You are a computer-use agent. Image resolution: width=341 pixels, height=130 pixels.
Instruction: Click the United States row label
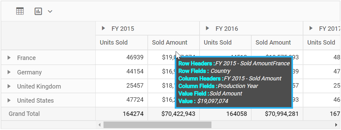[x=35, y=100]
